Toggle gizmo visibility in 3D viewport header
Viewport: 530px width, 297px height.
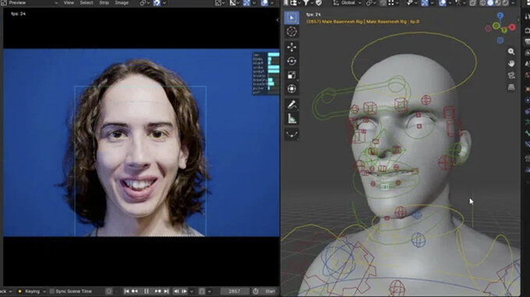425,3
